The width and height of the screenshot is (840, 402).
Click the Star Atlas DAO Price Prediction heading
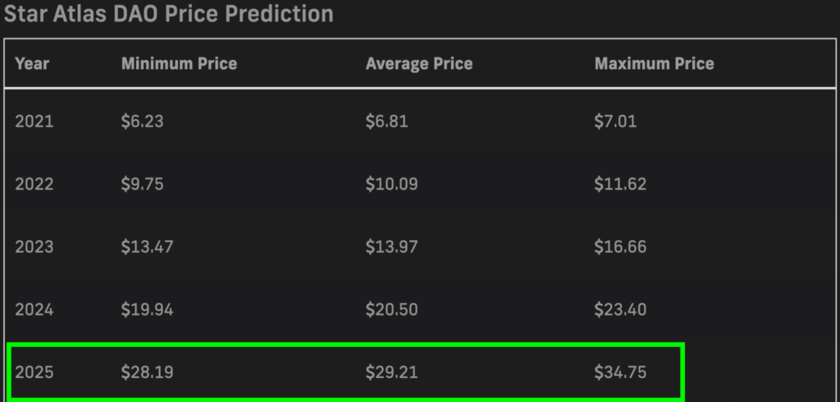(168, 14)
